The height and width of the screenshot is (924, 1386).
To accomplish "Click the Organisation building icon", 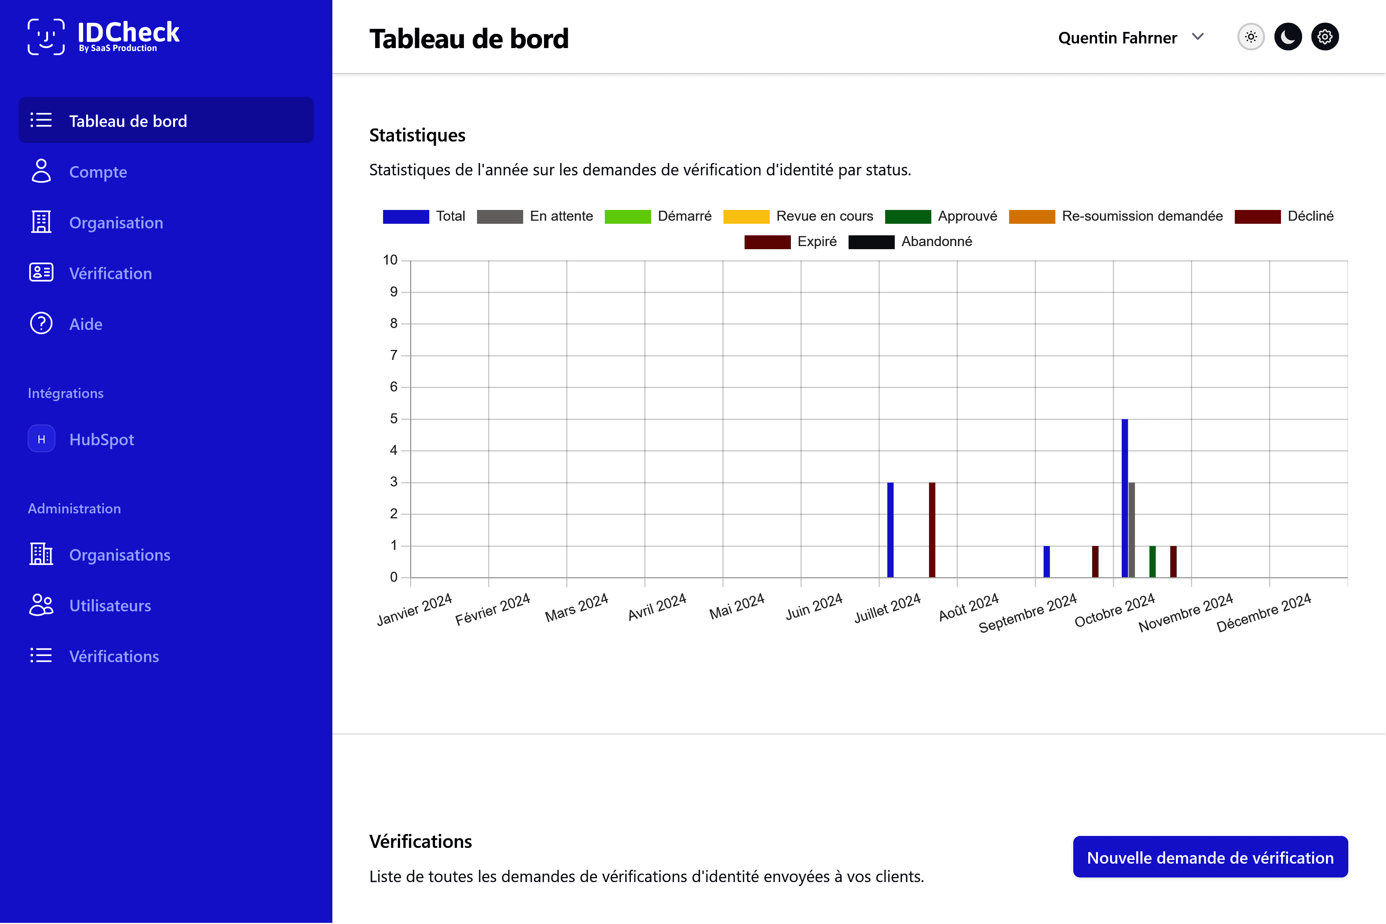I will 41,222.
